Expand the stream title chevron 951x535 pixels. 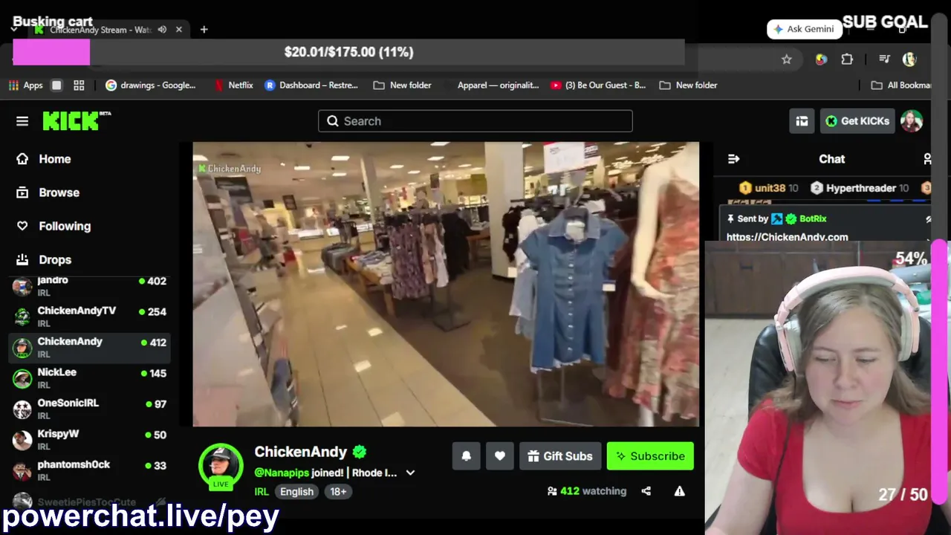click(410, 473)
